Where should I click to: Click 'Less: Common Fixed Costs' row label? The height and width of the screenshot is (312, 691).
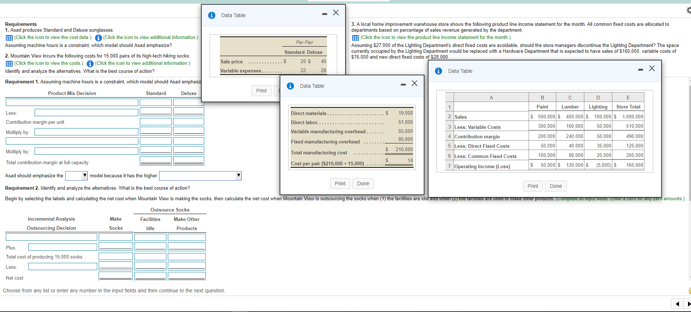(485, 156)
